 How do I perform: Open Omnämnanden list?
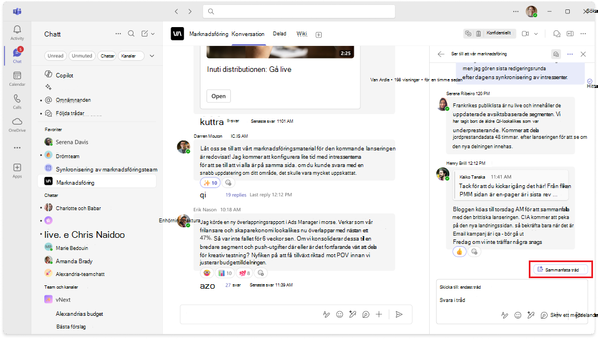(97, 100)
